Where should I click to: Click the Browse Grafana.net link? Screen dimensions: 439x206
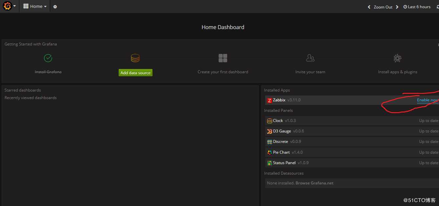[314, 183]
